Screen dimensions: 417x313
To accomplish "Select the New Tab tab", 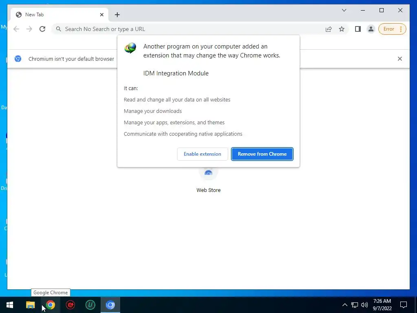I will point(59,15).
